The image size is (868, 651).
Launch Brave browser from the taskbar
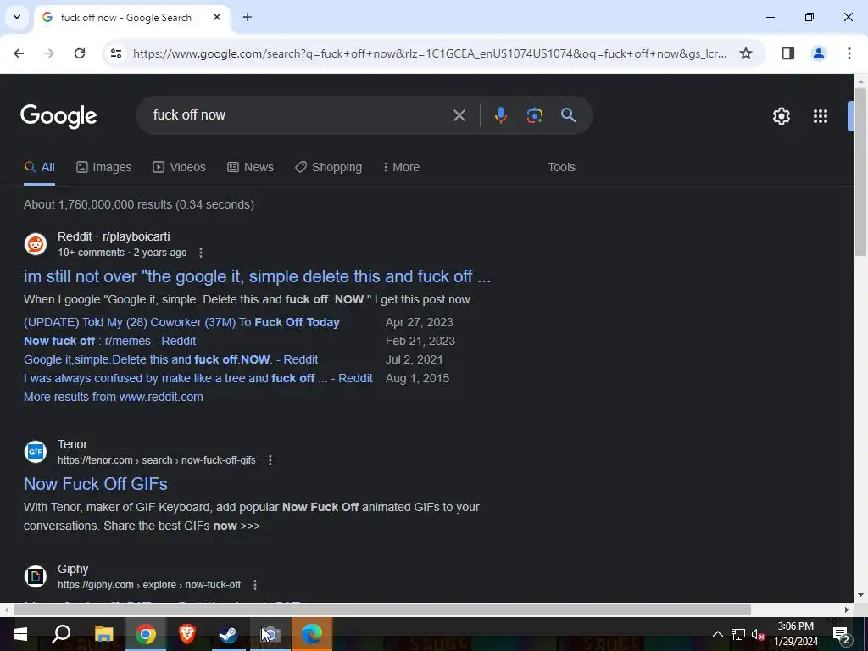tap(187, 634)
